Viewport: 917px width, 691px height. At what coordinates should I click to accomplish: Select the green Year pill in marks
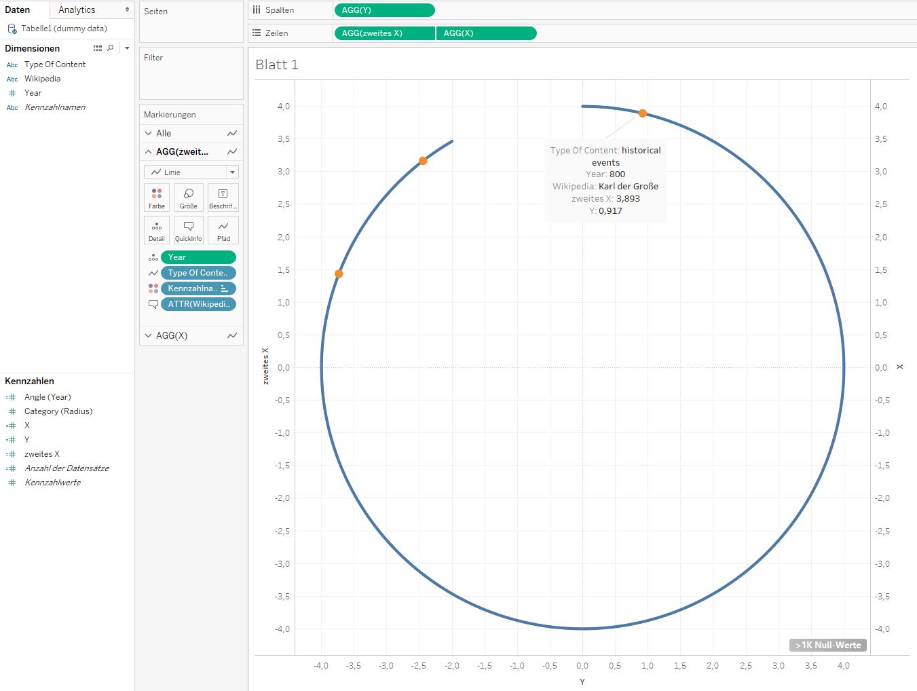[198, 257]
